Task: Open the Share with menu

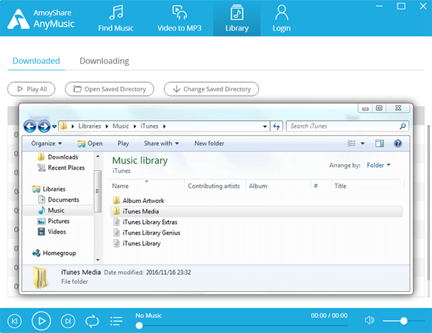Action: 161,143
